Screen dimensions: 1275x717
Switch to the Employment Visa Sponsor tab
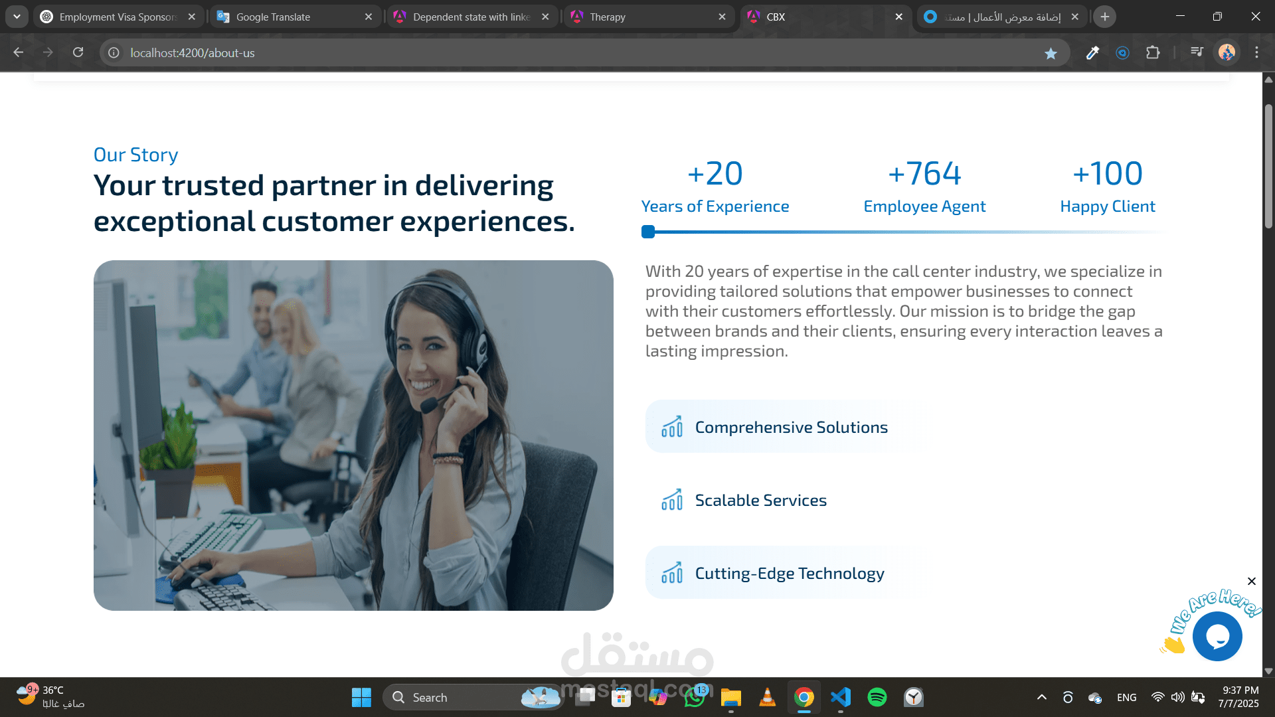[x=118, y=17]
